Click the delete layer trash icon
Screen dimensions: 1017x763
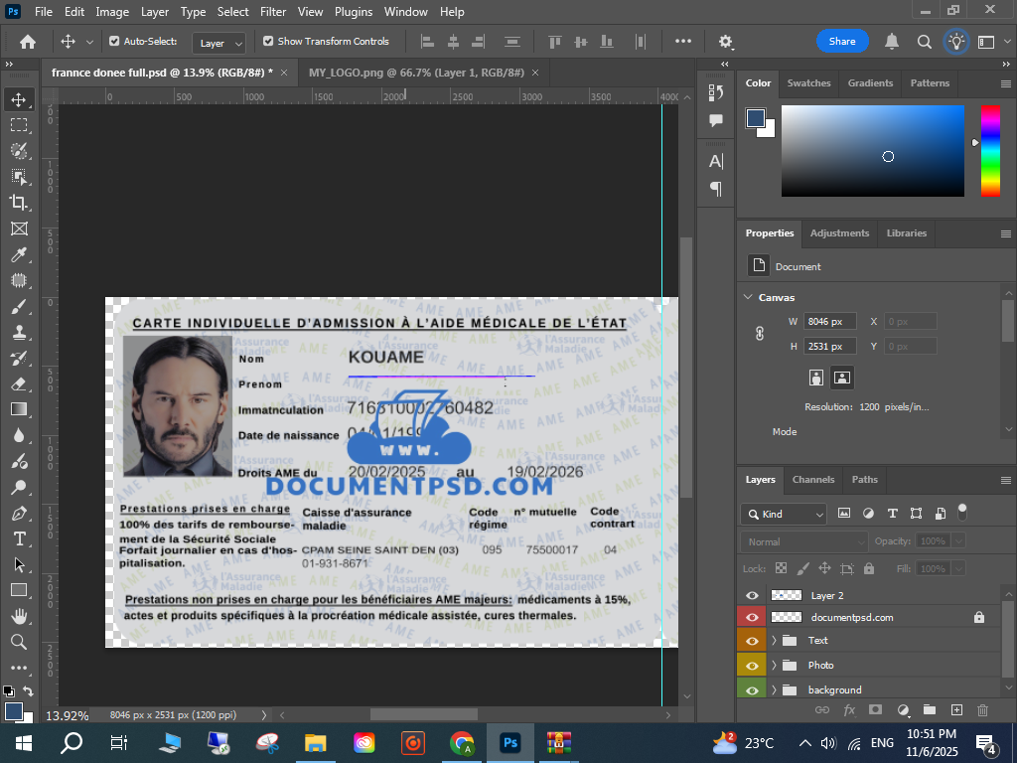point(983,710)
